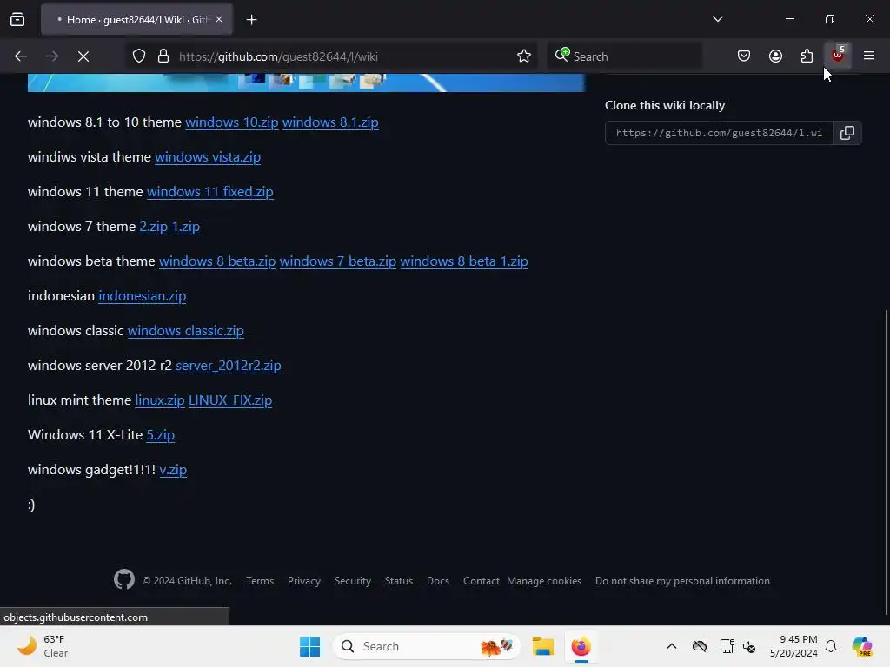Click the Firefox Search box
Viewport: 890px width, 667px height.
624,56
